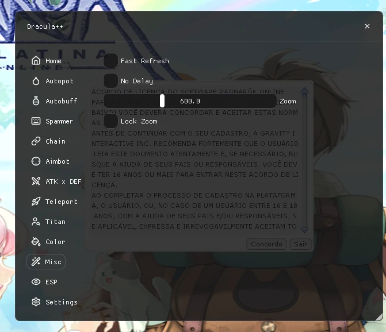Click Sair in the license dialog
This screenshot has height=332, width=386.
tap(300, 244)
